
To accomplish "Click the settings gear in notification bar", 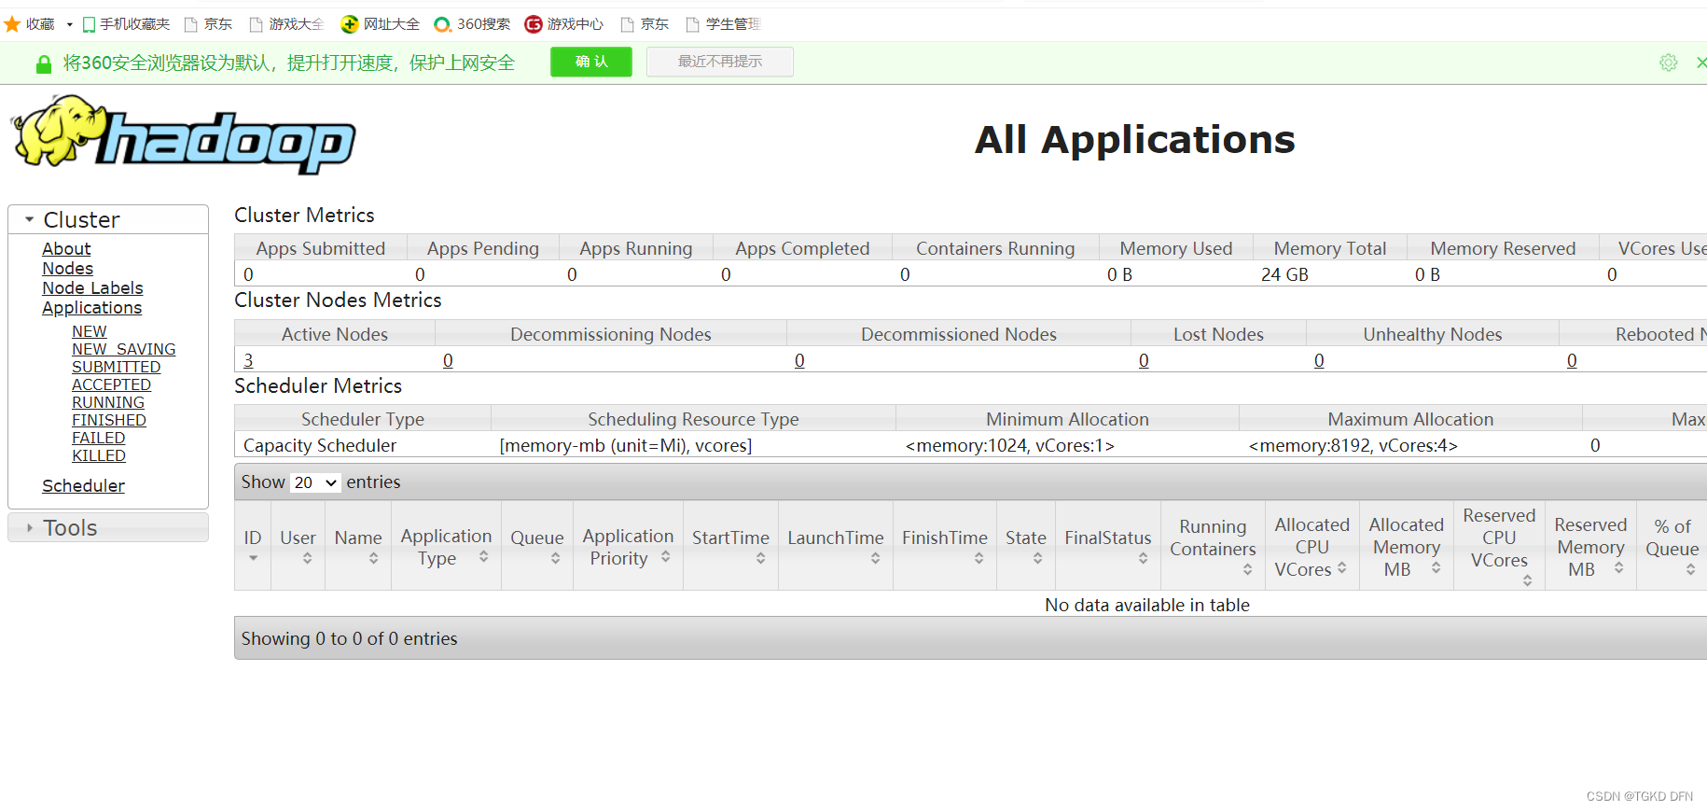I will click(x=1669, y=63).
